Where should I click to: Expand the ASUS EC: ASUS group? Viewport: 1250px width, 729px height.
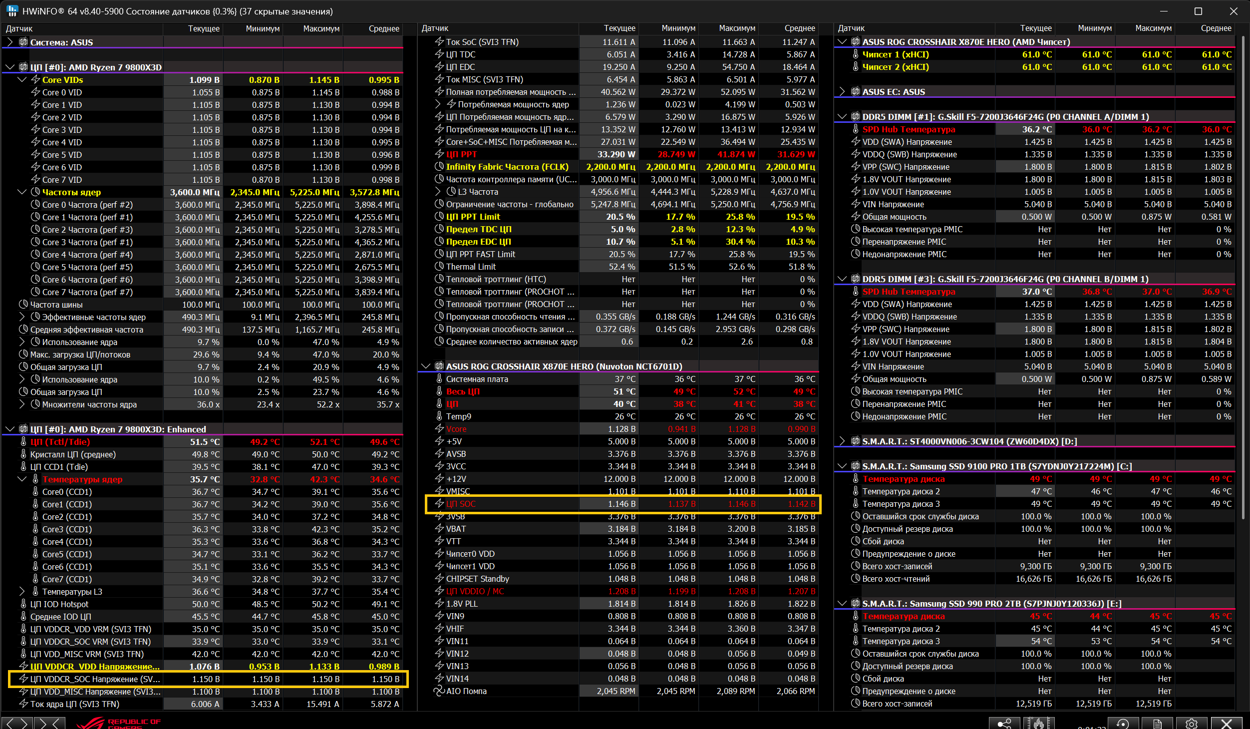(x=842, y=92)
